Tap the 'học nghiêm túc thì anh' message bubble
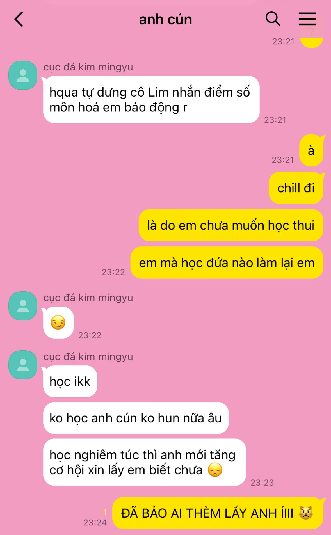331x535 pixels. pos(145,462)
